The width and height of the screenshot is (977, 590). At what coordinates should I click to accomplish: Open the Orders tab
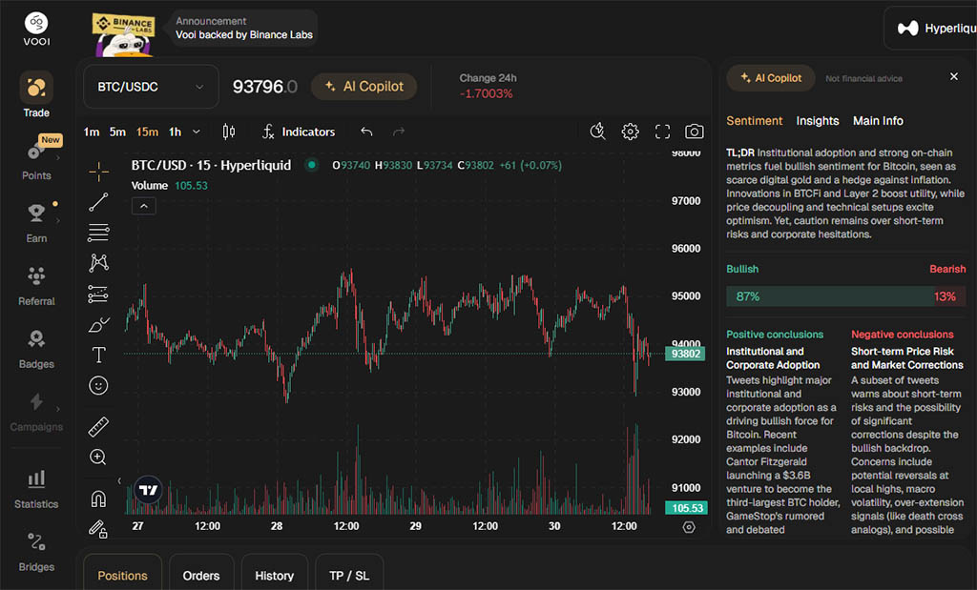coord(200,576)
